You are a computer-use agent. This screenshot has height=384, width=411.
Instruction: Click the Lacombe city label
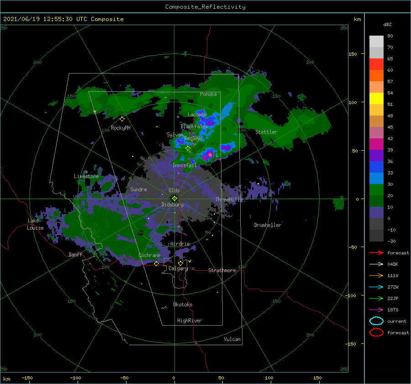[197, 115]
